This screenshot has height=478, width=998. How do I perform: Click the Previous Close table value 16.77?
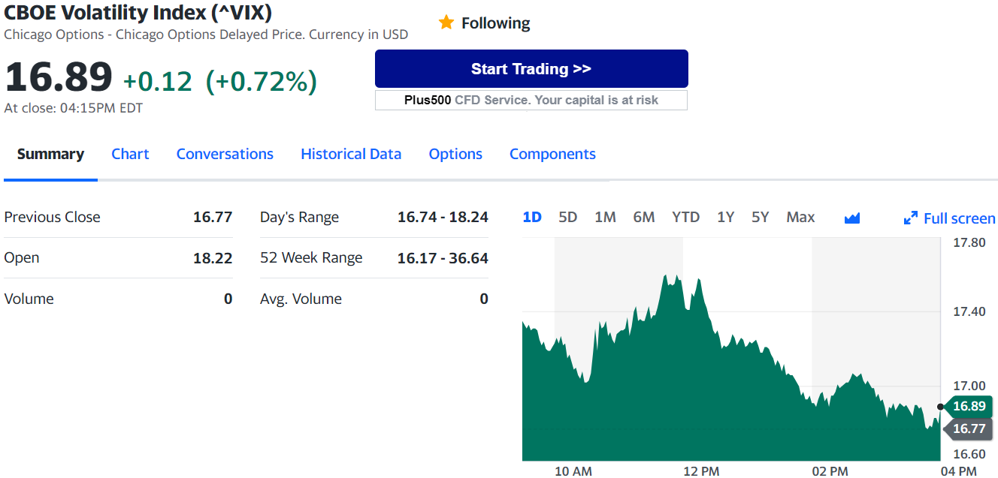click(x=213, y=217)
